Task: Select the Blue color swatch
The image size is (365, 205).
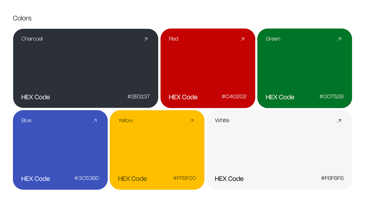Action: (60, 150)
